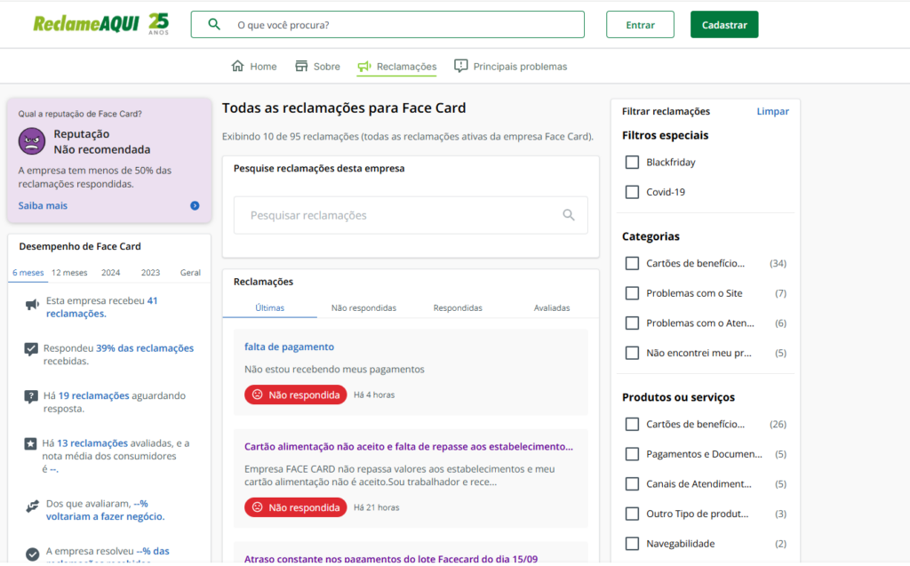
Task: Click the Produtos ou serviços heading
Action: coord(678,397)
